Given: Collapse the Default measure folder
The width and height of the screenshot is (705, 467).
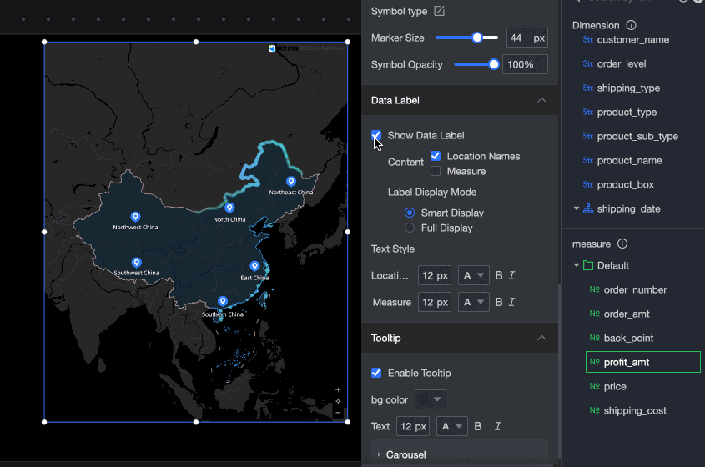Looking at the screenshot, I should (577, 265).
